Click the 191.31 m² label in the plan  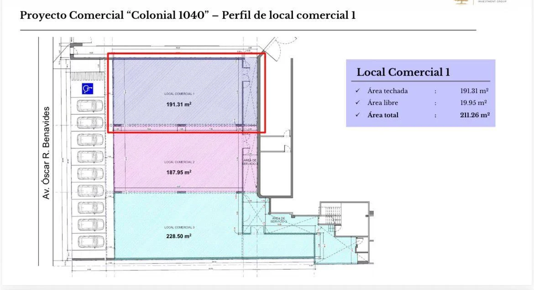pos(178,104)
